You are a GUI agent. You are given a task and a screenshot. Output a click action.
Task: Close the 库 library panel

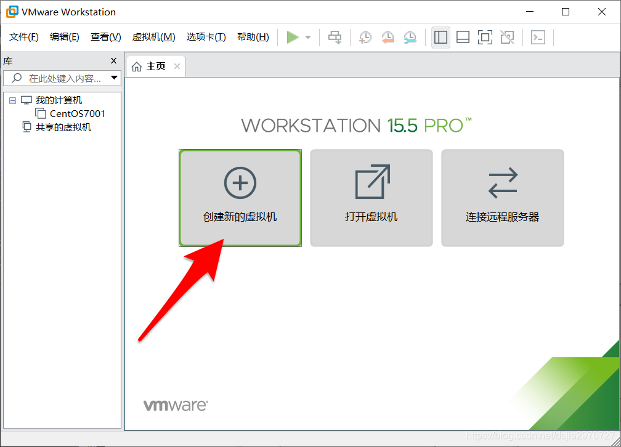tap(113, 60)
